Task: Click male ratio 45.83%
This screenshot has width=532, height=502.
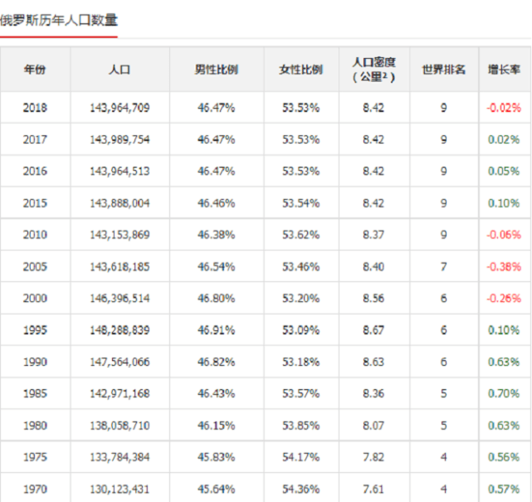Action: click(217, 457)
